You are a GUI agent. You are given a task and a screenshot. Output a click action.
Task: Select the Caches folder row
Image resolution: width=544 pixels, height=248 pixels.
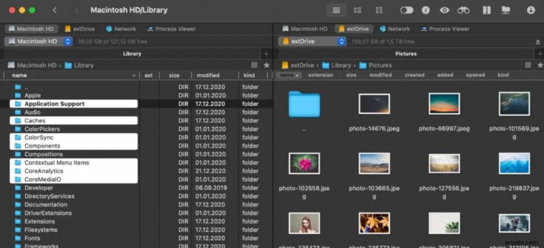[137, 121]
